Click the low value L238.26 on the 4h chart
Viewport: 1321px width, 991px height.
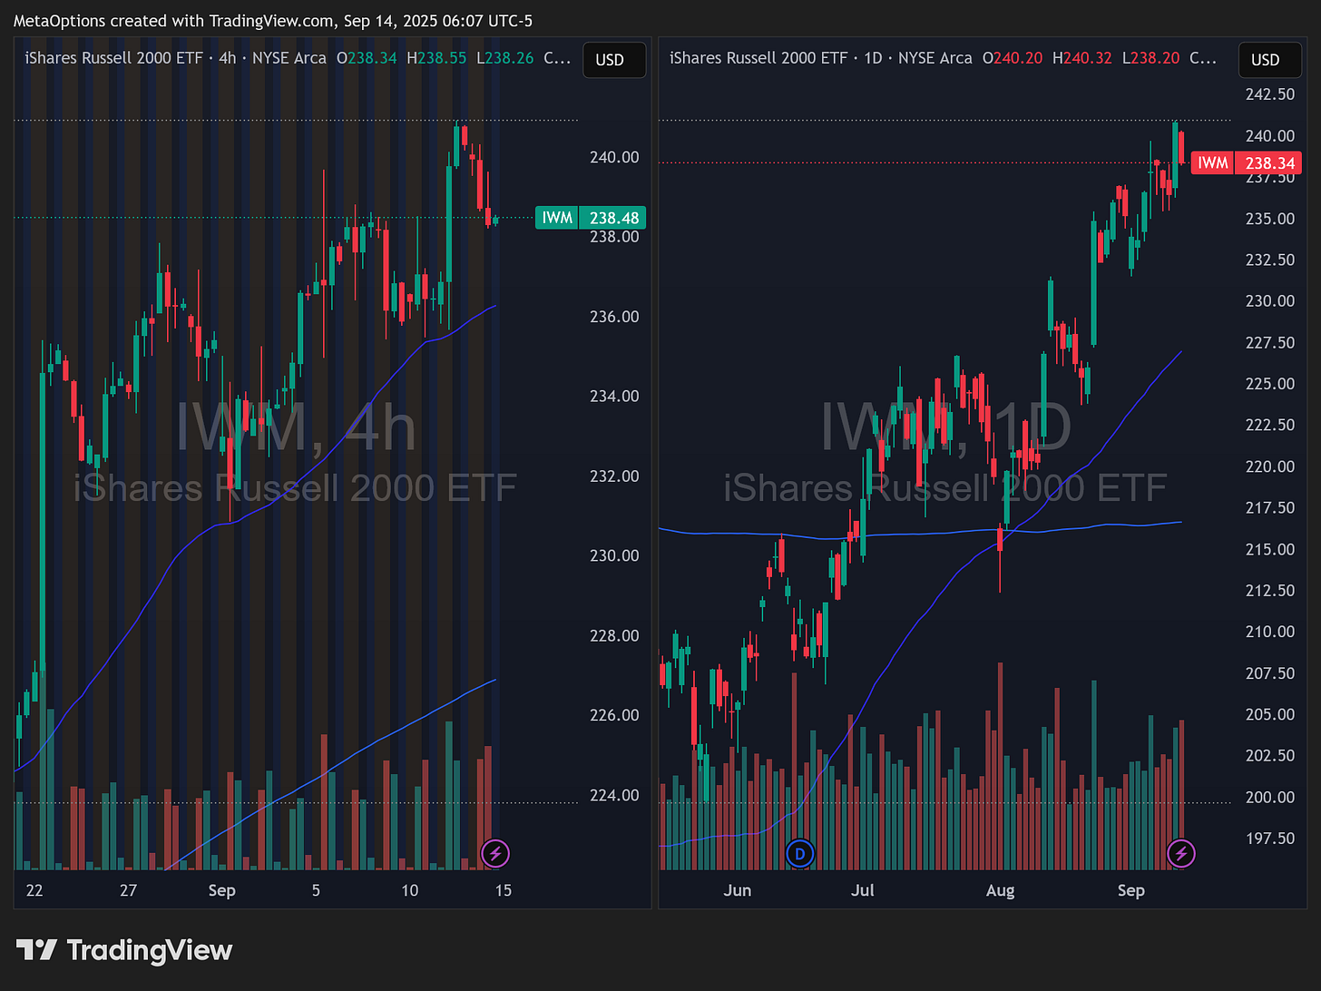505,58
